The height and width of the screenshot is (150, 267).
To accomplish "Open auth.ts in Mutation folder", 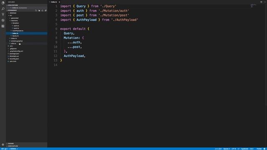I will [16, 26].
